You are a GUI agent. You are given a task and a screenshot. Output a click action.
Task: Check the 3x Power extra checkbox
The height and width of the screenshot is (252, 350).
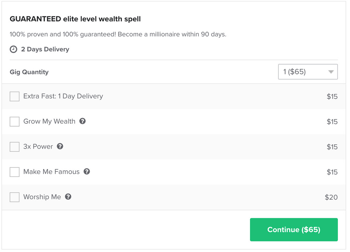pyautogui.click(x=15, y=146)
